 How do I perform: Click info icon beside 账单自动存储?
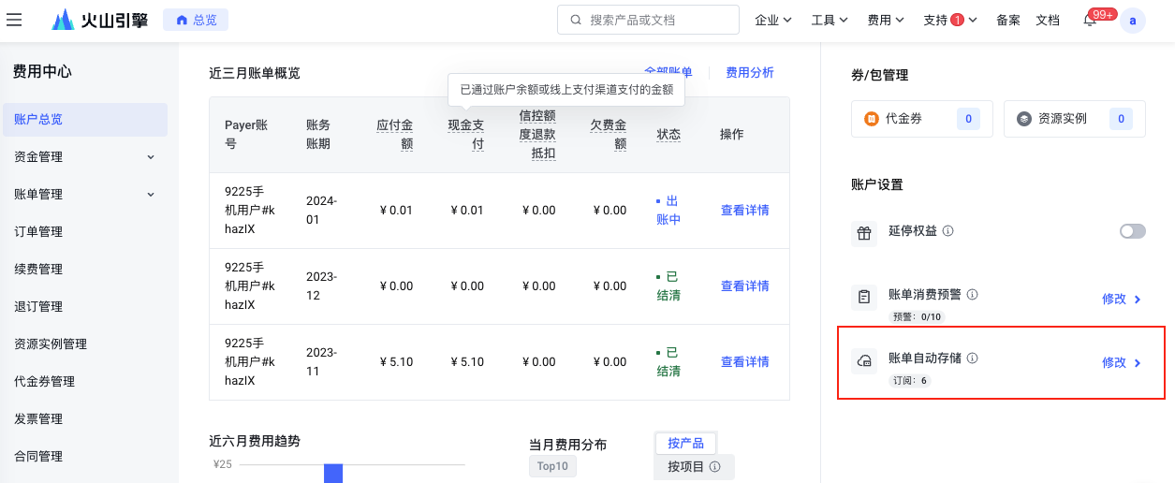click(x=973, y=359)
